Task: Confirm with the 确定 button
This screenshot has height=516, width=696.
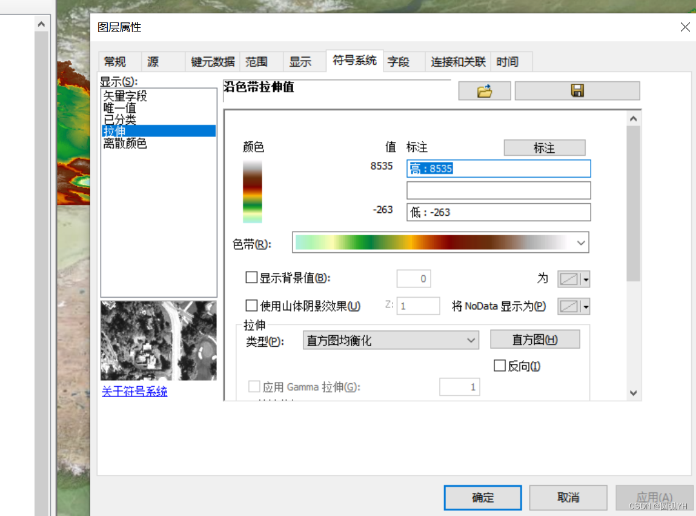Action: coord(483,497)
